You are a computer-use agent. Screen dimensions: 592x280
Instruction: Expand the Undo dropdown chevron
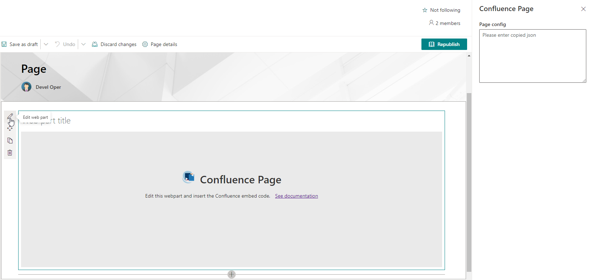[x=84, y=44]
